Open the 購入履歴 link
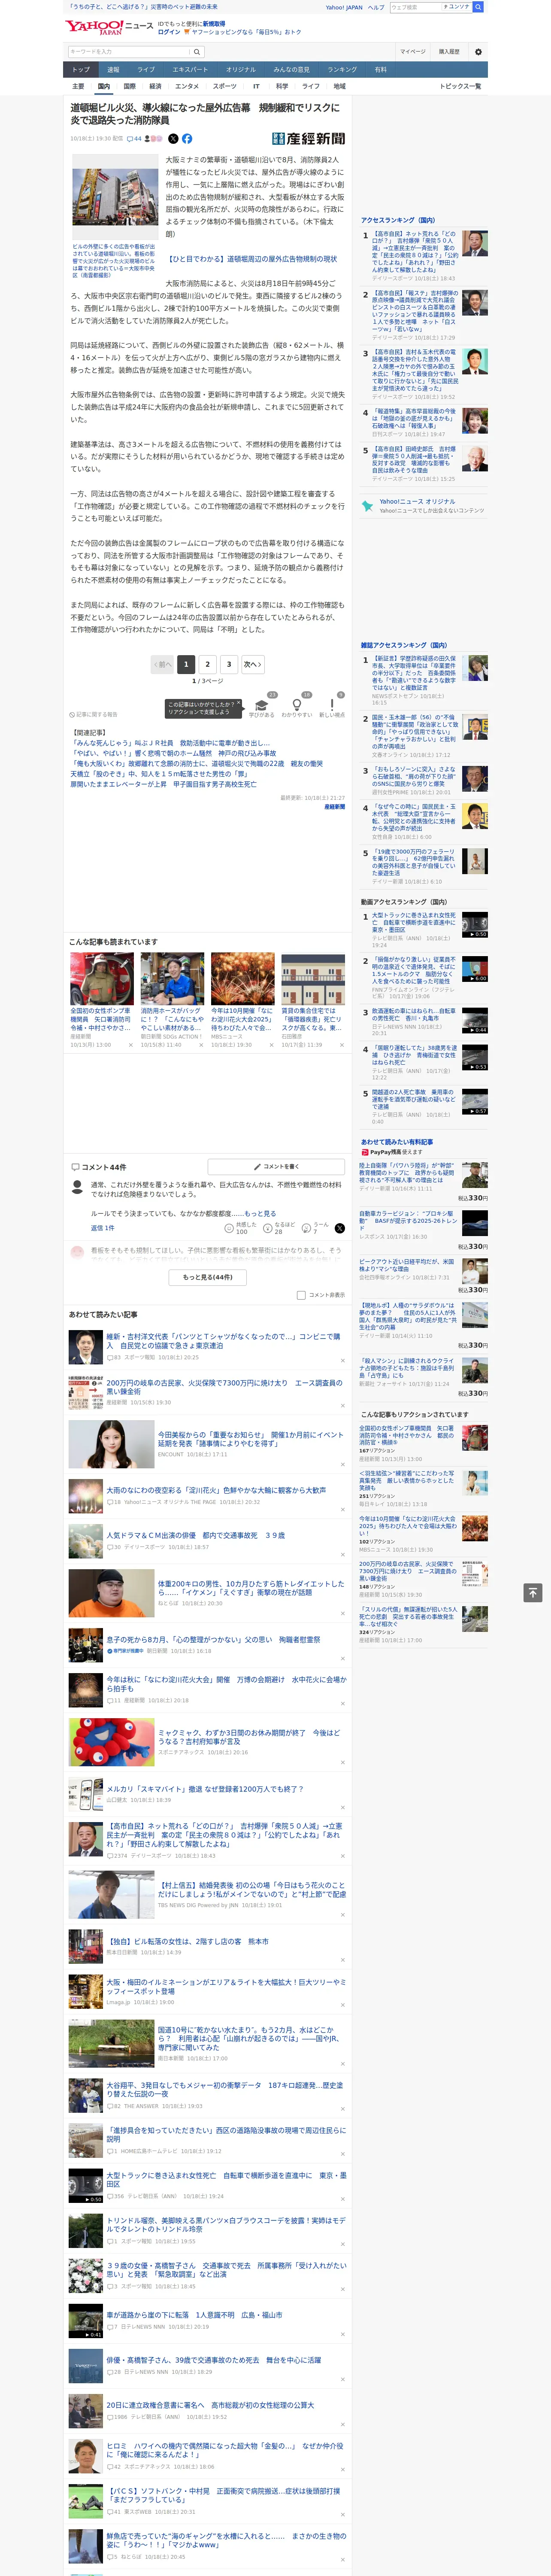Image resolution: width=551 pixels, height=2576 pixels. tap(449, 52)
